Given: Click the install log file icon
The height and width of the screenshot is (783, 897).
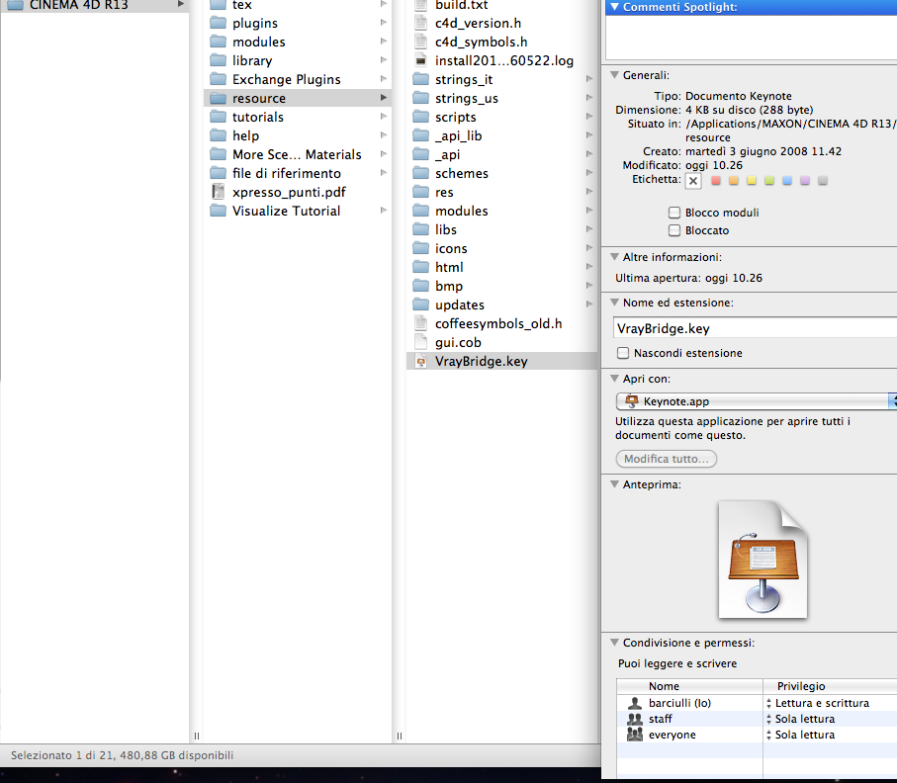Looking at the screenshot, I should tap(421, 60).
